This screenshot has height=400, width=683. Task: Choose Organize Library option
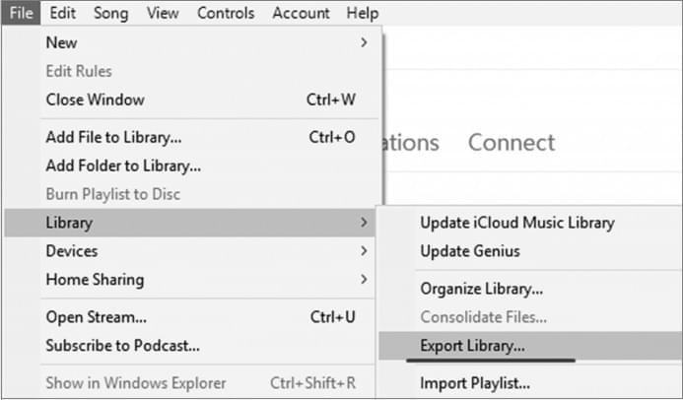click(x=481, y=289)
